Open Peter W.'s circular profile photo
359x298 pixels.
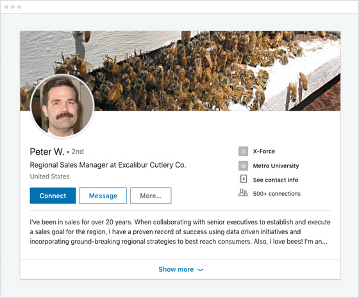pyautogui.click(x=62, y=106)
